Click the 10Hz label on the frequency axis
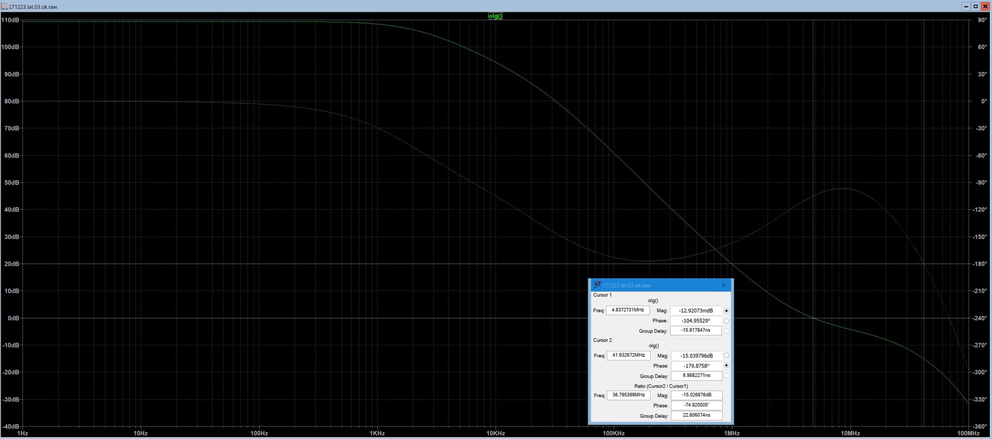 pos(140,434)
